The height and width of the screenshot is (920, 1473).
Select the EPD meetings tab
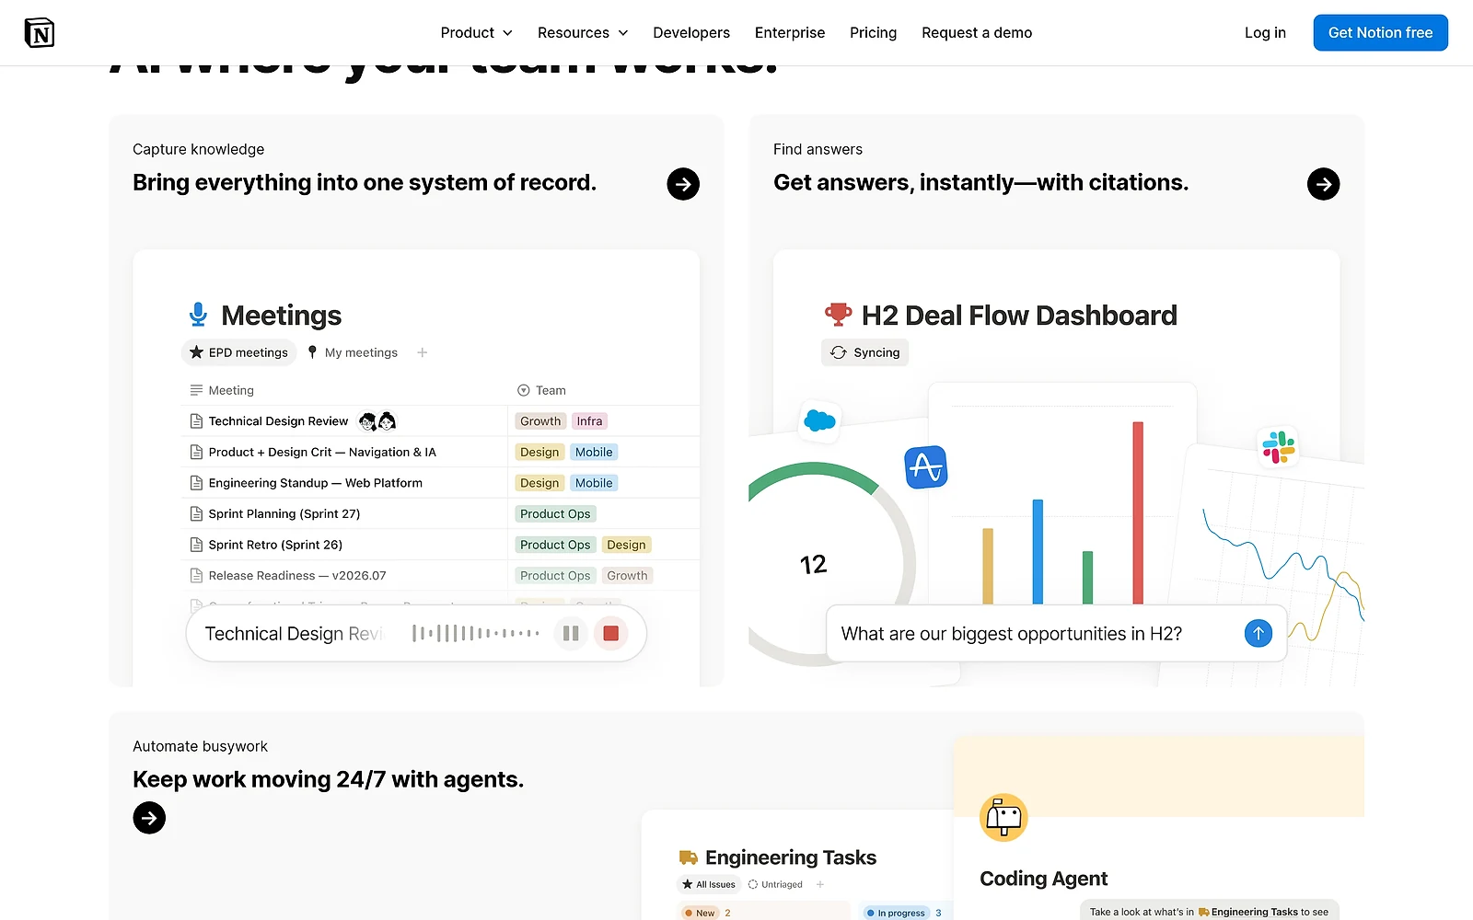pos(239,352)
